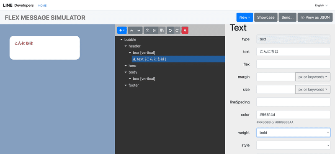Screen dimensions: 335x154
Task: Open margin px or keywords dropdown
Action: [313, 77]
